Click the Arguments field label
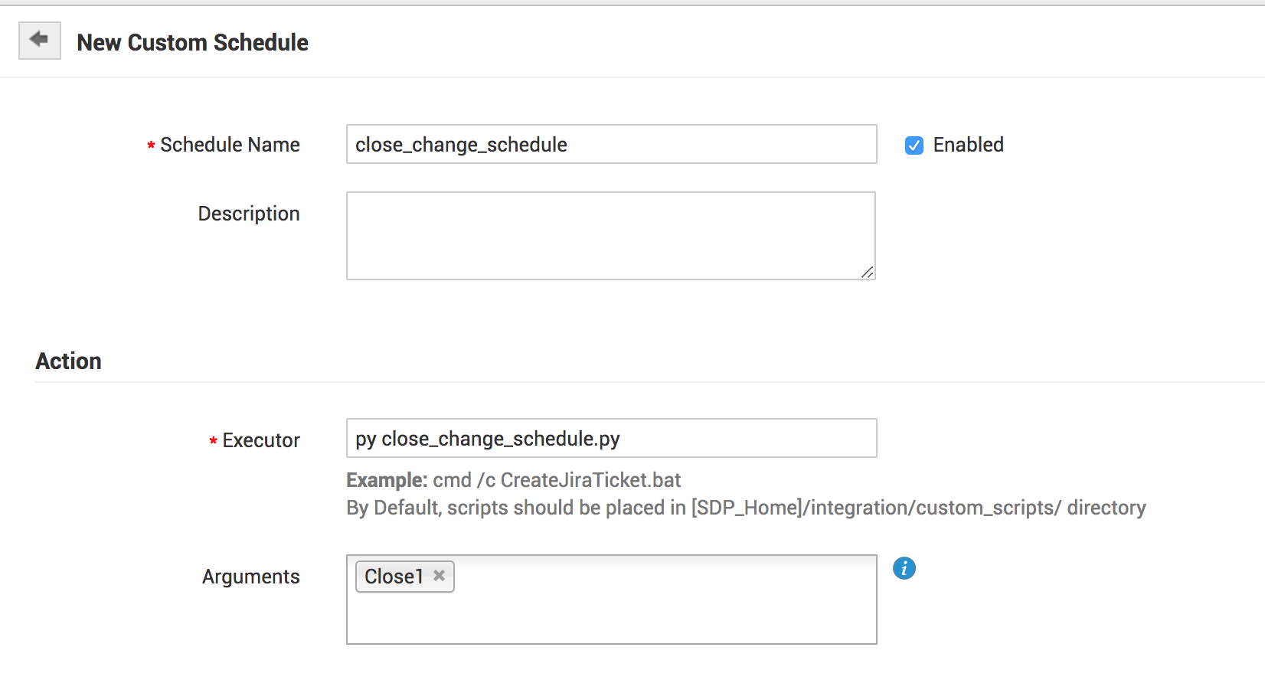Screen dimensions: 1265x683 point(251,577)
